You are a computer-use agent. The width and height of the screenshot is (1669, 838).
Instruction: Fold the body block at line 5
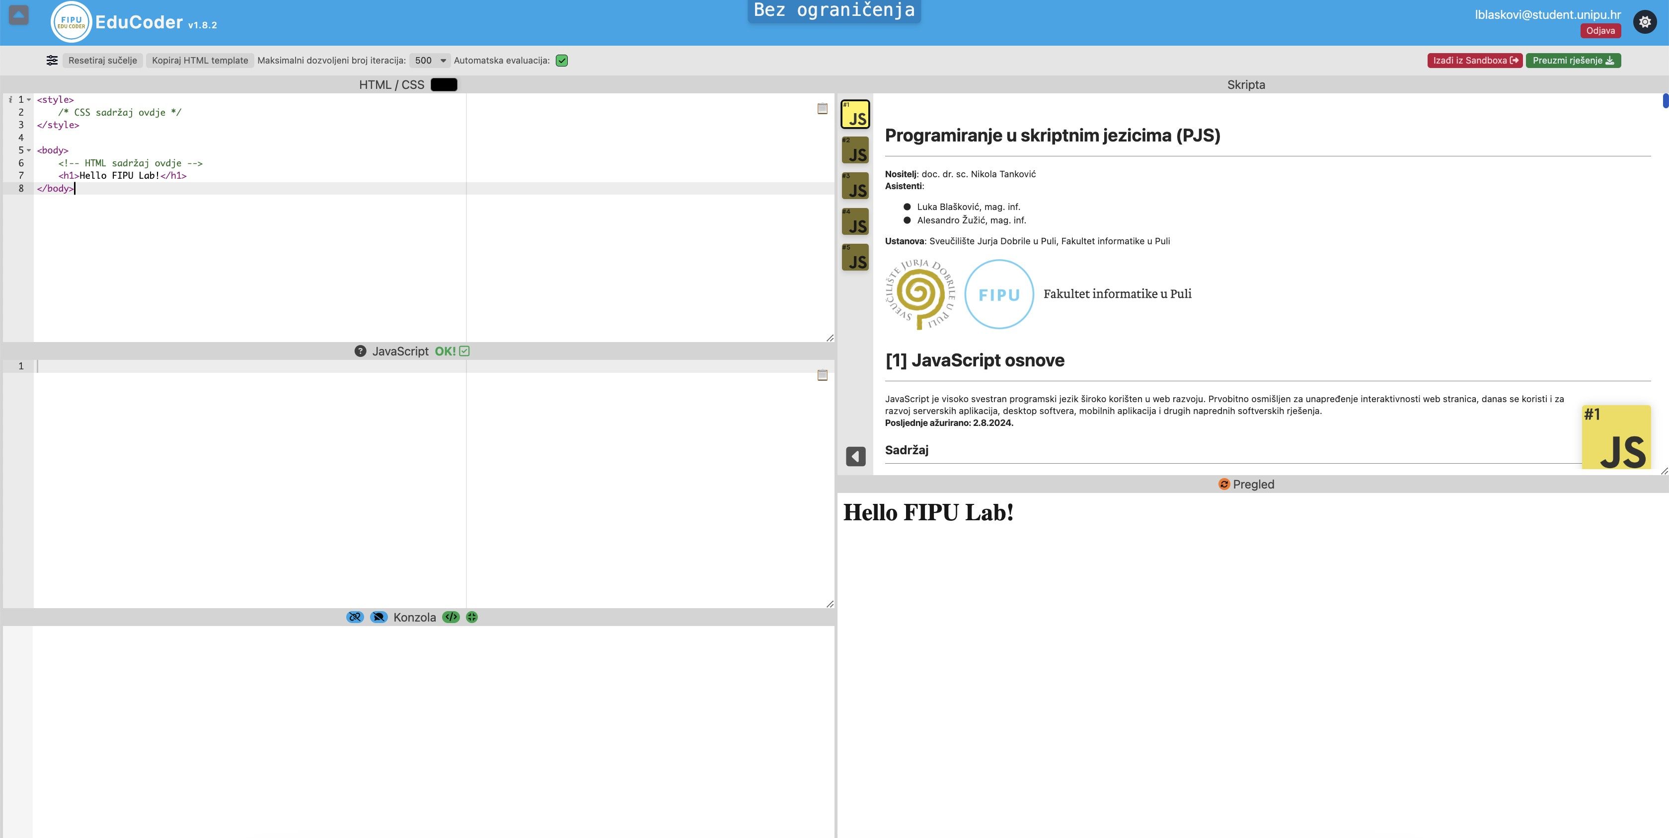point(28,150)
